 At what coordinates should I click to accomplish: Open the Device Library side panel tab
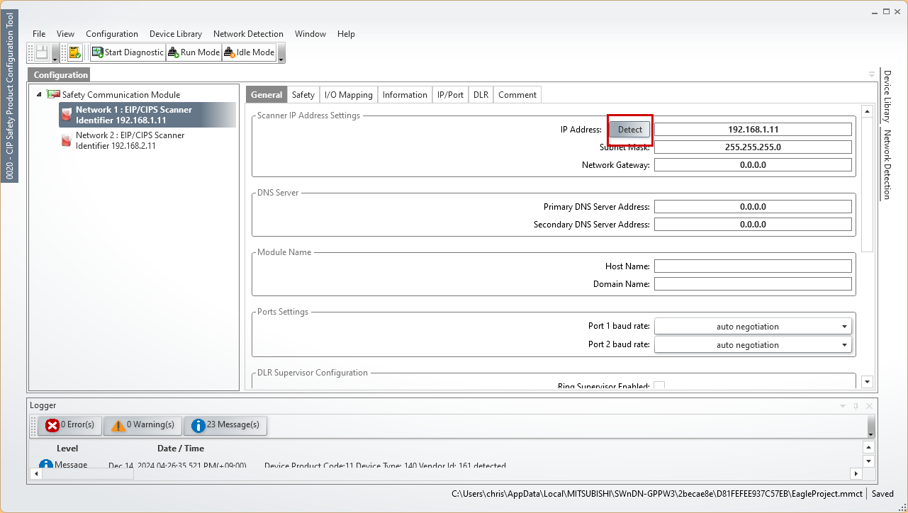pyautogui.click(x=886, y=96)
